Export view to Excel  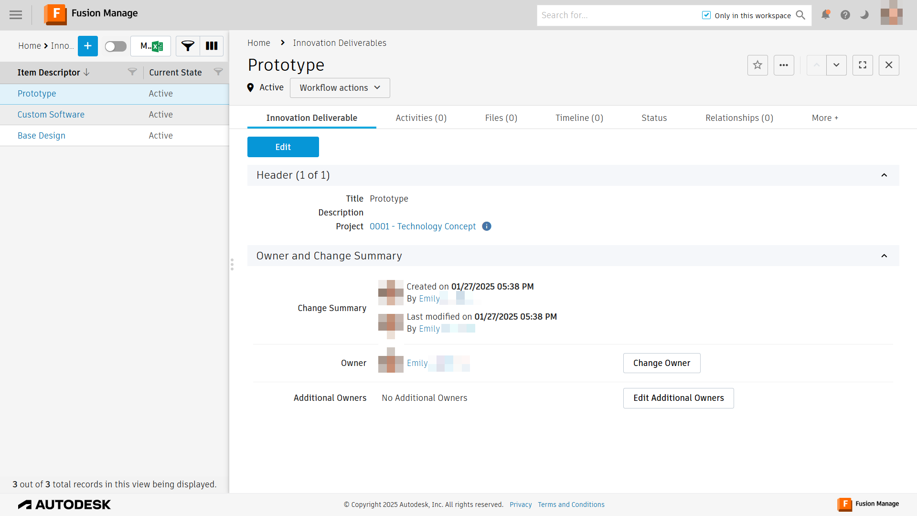point(151,46)
